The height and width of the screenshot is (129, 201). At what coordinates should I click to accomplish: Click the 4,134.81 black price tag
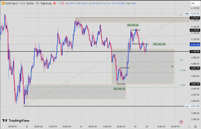point(195,30)
